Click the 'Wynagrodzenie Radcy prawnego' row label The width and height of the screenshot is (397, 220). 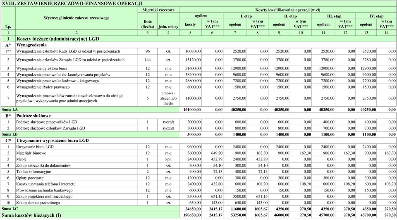(43, 87)
